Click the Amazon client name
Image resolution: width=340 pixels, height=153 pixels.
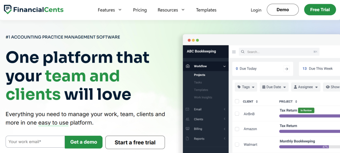pos(250,129)
